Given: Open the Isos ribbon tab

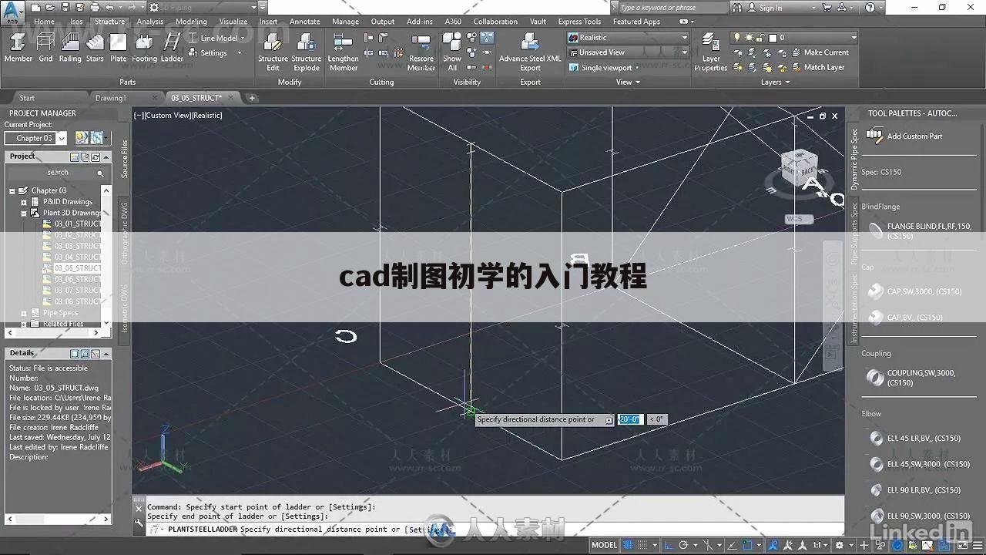Looking at the screenshot, I should (76, 22).
